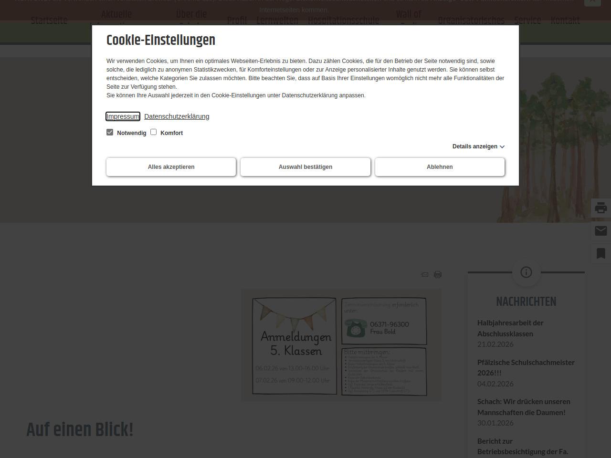Click the telephone icon in the flyer
Viewport: 611px width, 458px height.
click(x=356, y=328)
